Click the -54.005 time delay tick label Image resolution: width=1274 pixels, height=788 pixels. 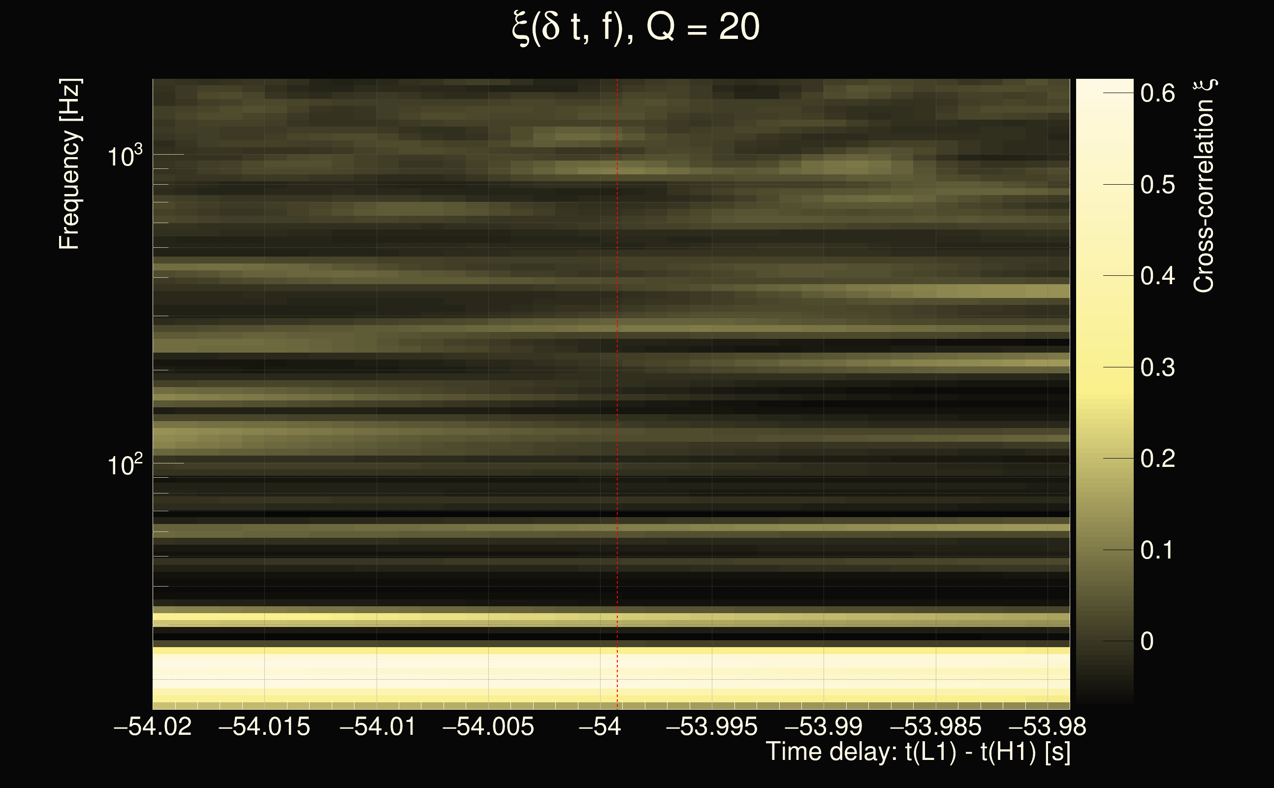point(488,726)
